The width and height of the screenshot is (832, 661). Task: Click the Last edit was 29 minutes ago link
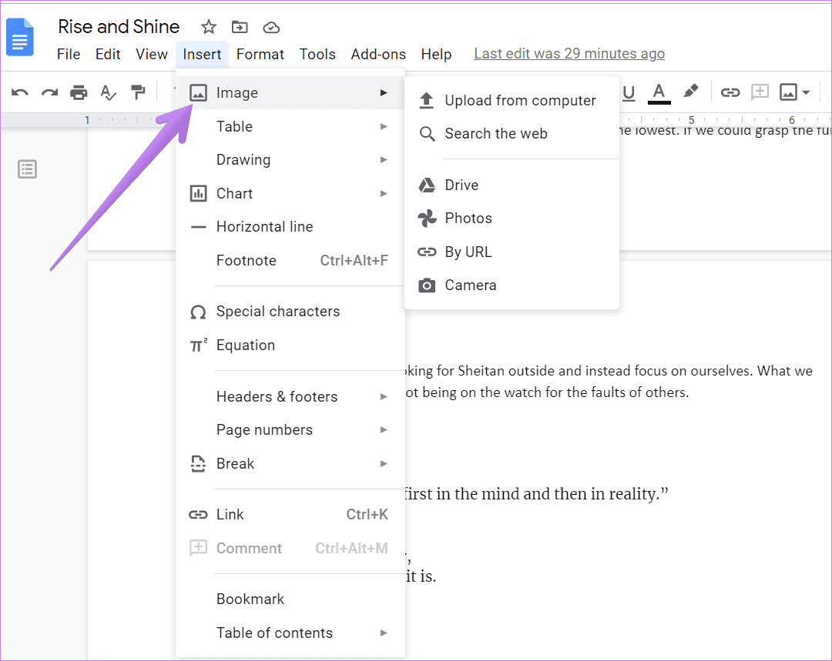click(569, 53)
